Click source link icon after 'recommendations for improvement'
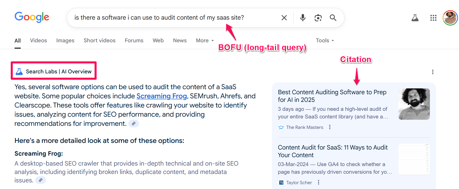 (133, 124)
